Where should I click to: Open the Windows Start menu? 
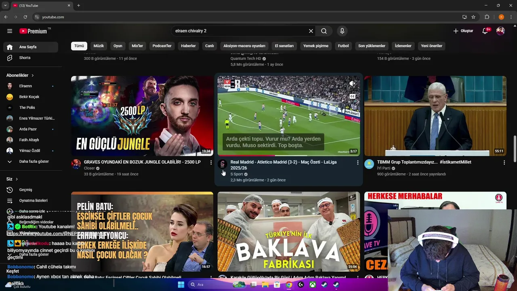click(x=181, y=285)
